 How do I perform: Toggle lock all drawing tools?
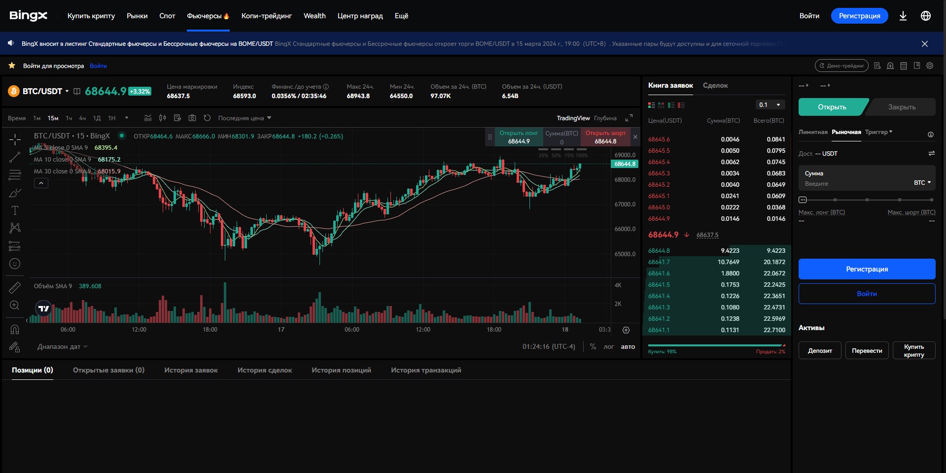coord(15,347)
